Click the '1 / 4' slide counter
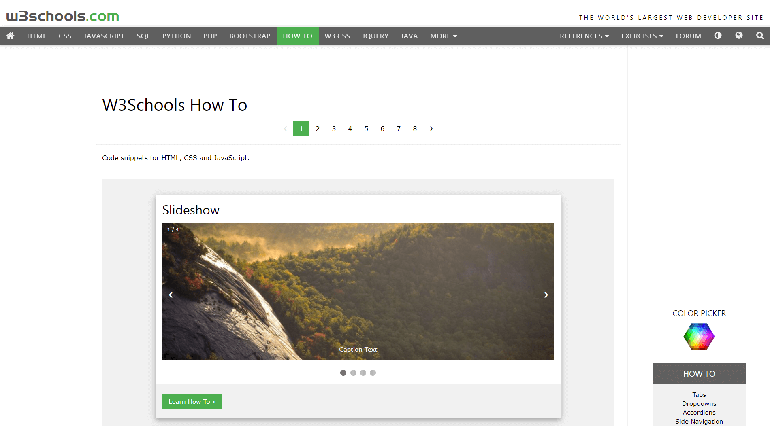Image resolution: width=770 pixels, height=426 pixels. click(x=173, y=229)
